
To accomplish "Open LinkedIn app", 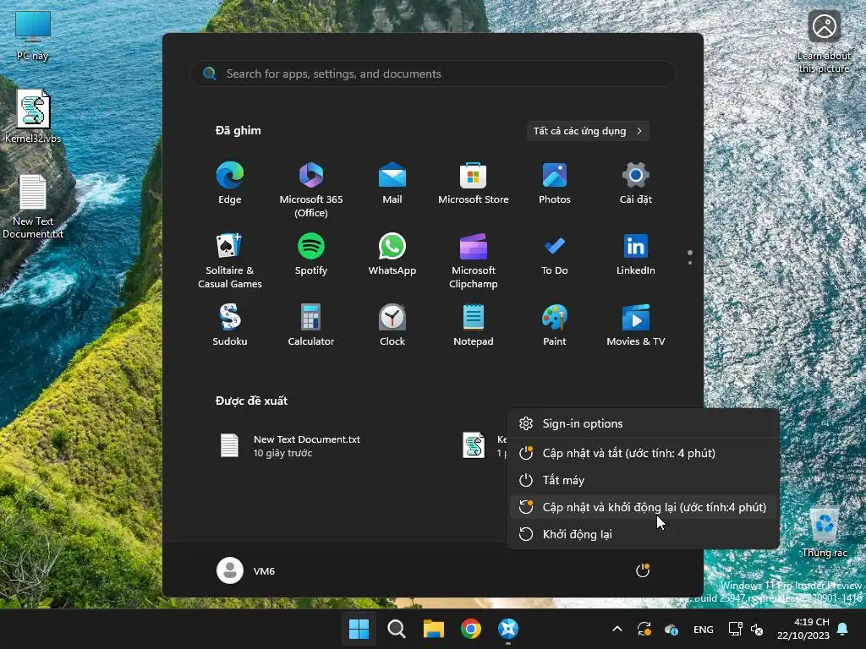I will (636, 254).
